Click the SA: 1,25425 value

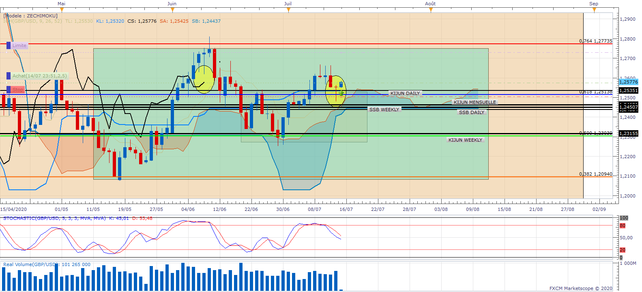[x=174, y=21]
